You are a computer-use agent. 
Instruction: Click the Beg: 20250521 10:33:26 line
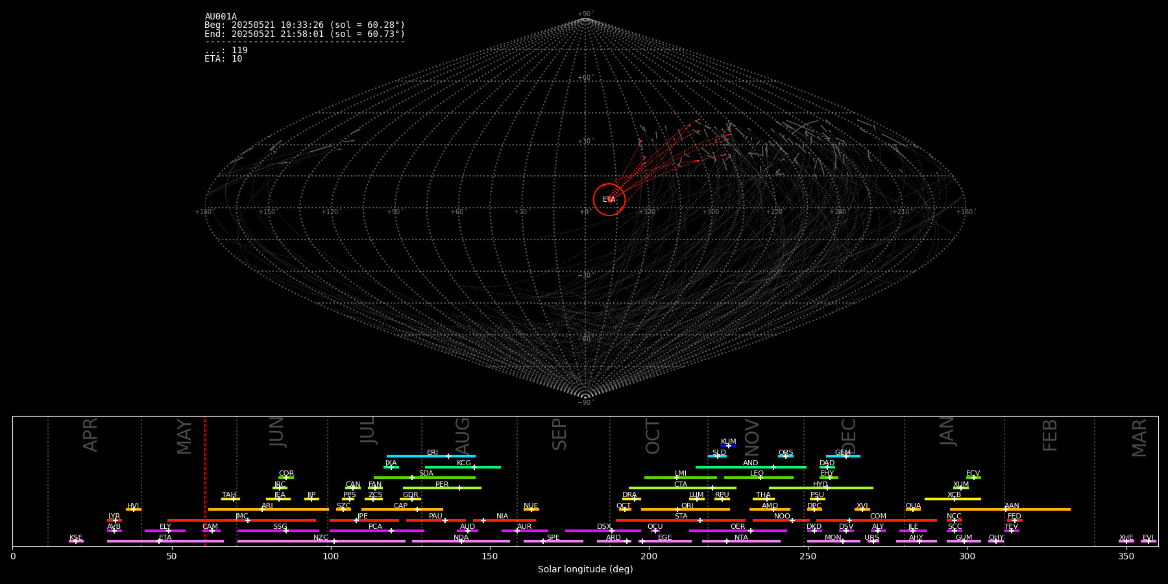point(304,25)
